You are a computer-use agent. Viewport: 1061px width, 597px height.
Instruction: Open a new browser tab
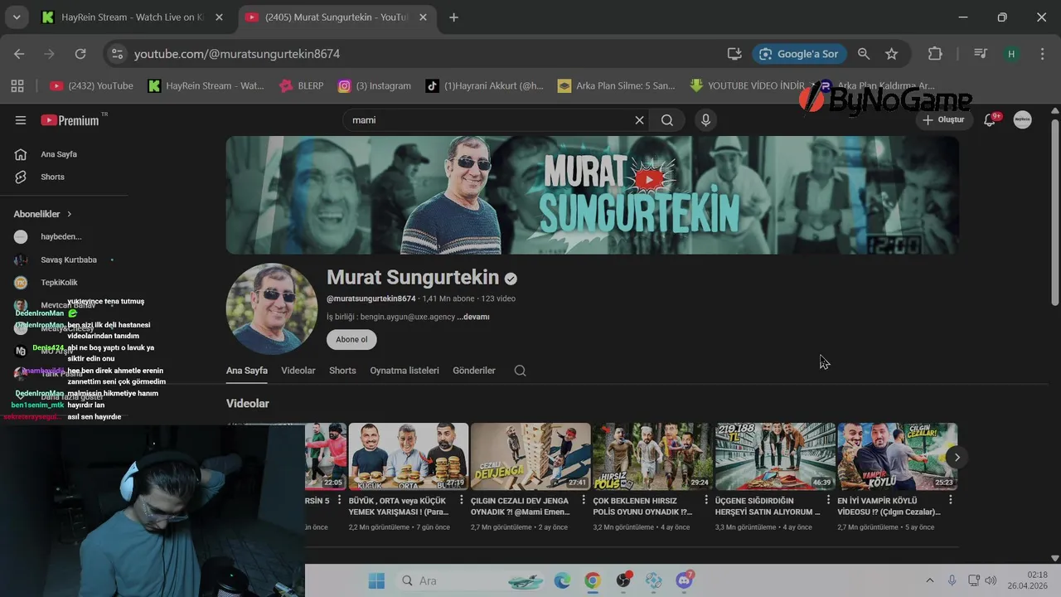[x=453, y=17]
